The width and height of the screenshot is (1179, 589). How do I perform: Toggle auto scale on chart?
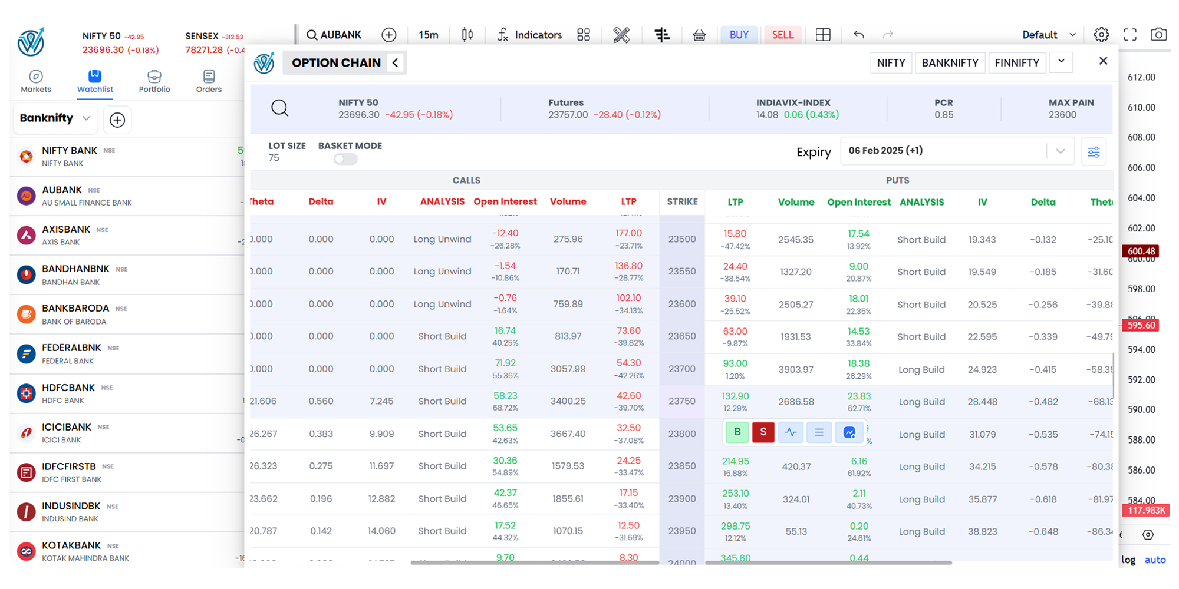pos(1155,560)
